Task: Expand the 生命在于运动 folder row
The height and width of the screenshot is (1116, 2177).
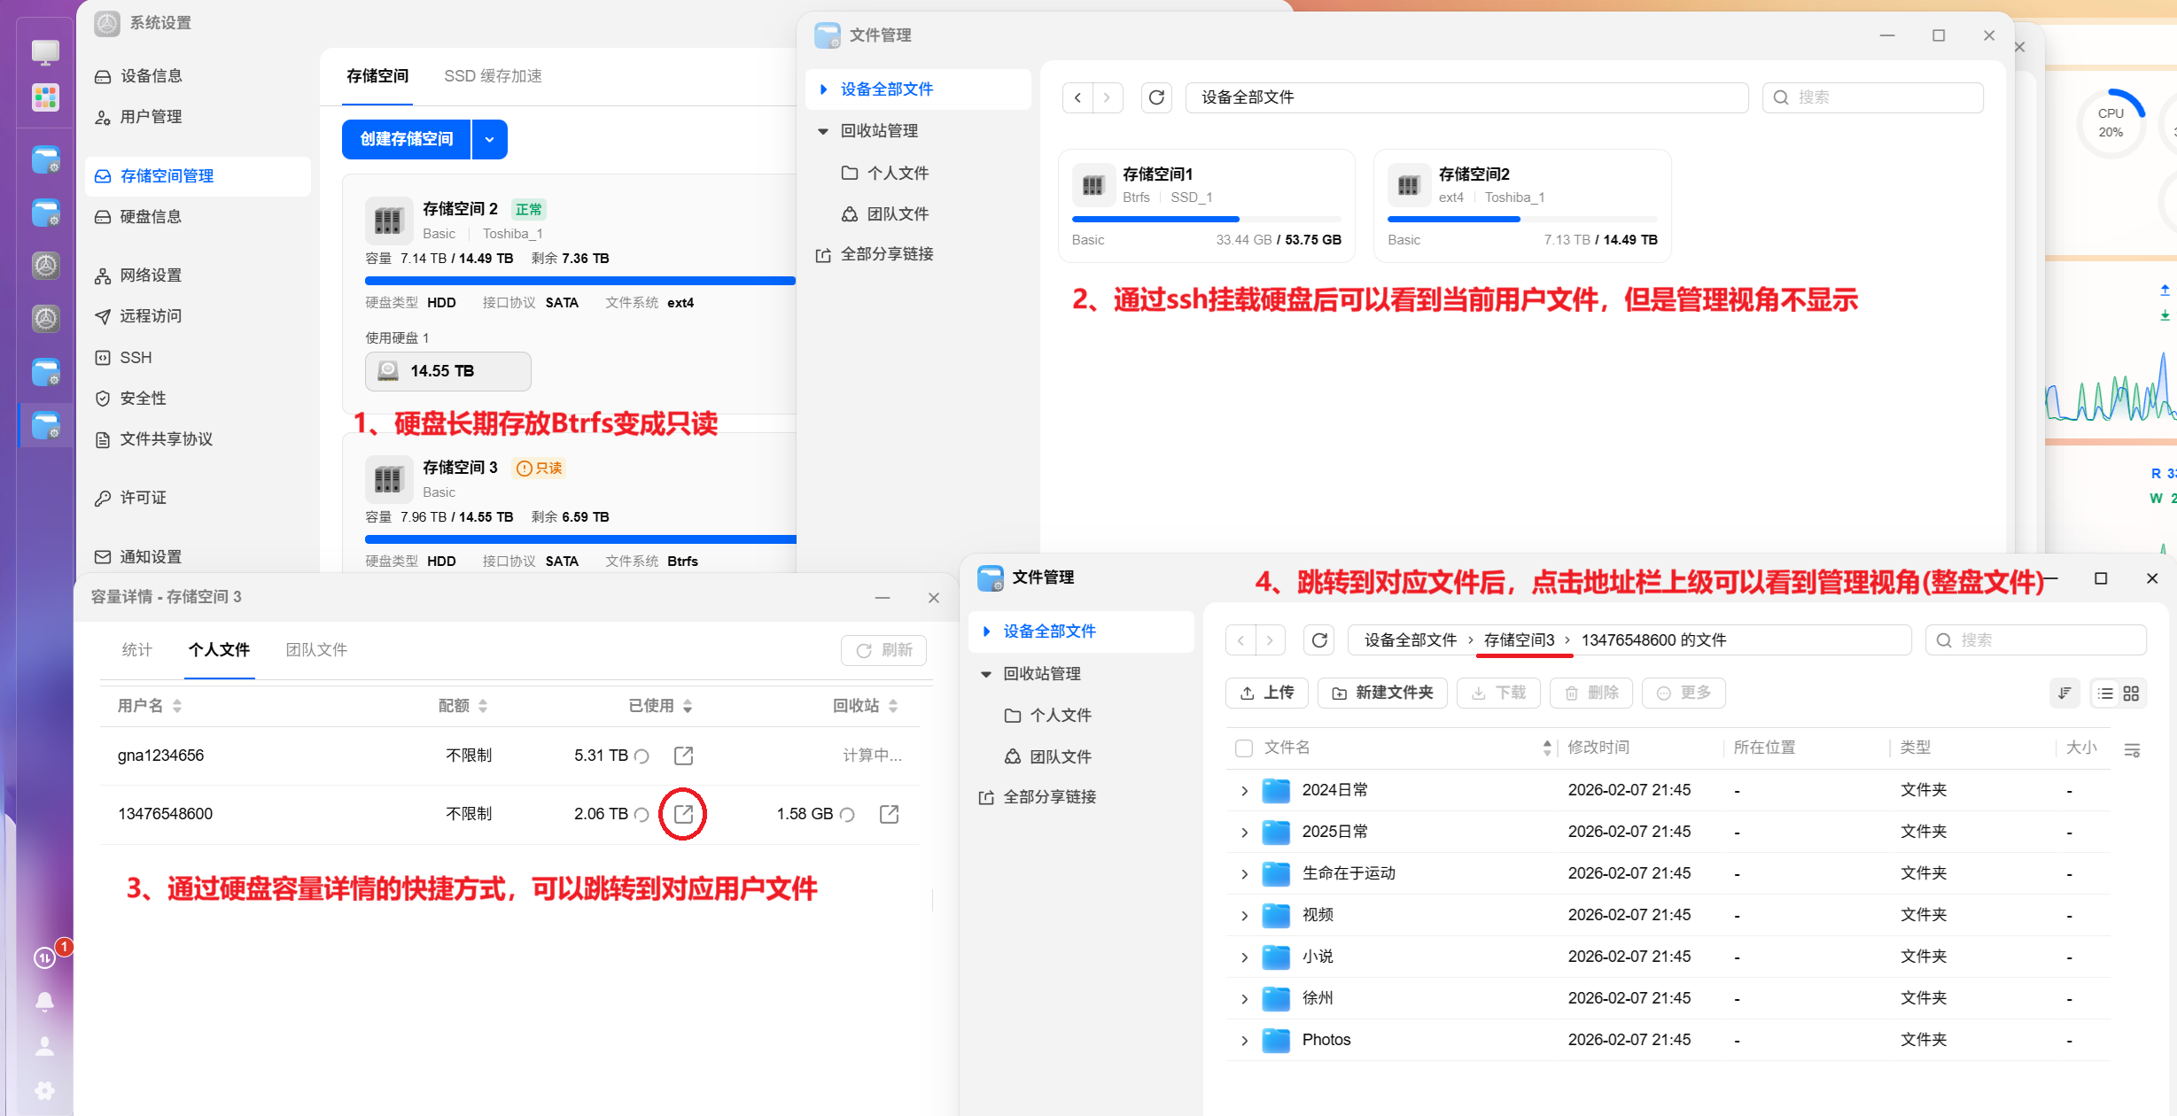Action: [x=1244, y=873]
